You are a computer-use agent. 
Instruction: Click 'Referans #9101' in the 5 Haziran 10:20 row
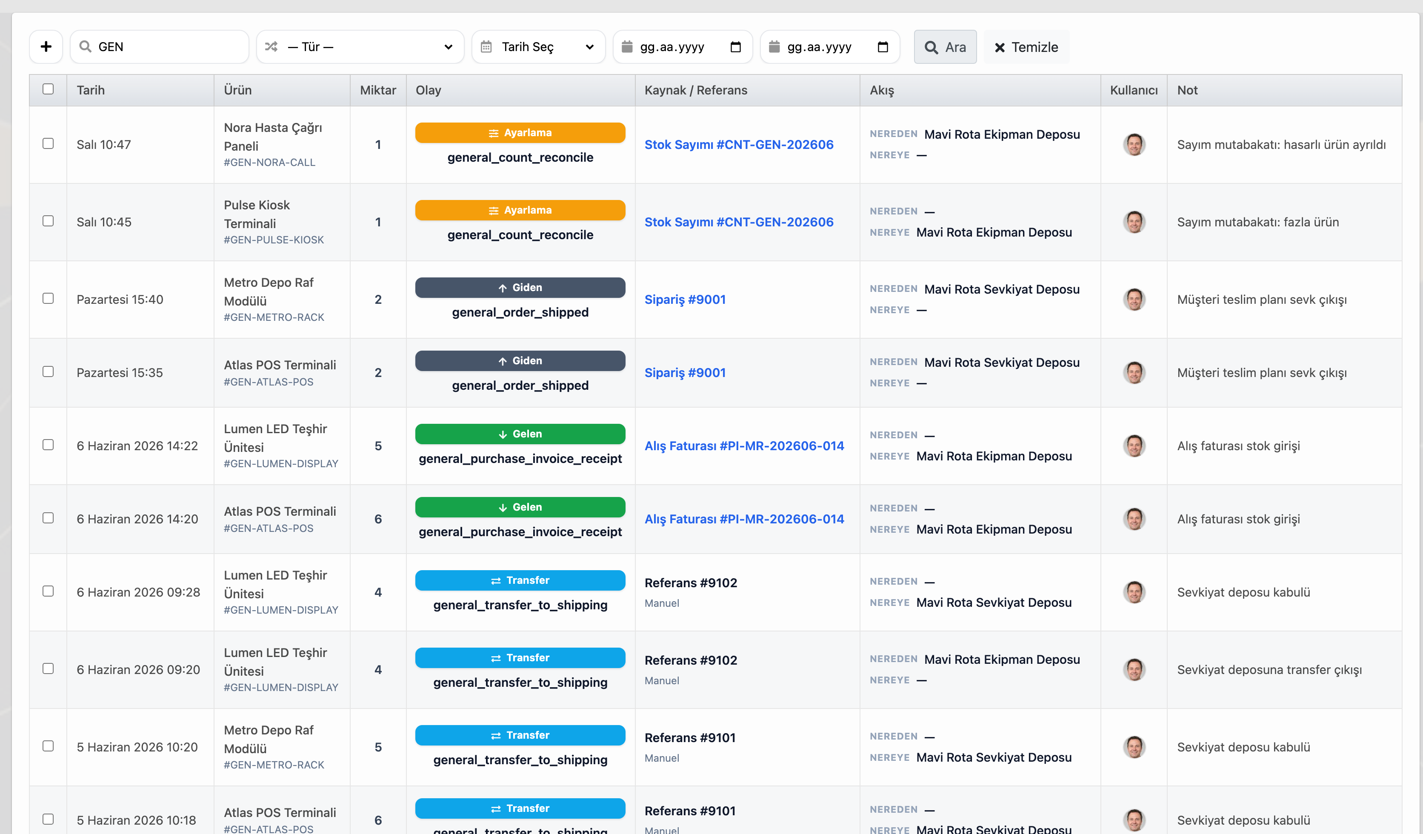pos(690,737)
